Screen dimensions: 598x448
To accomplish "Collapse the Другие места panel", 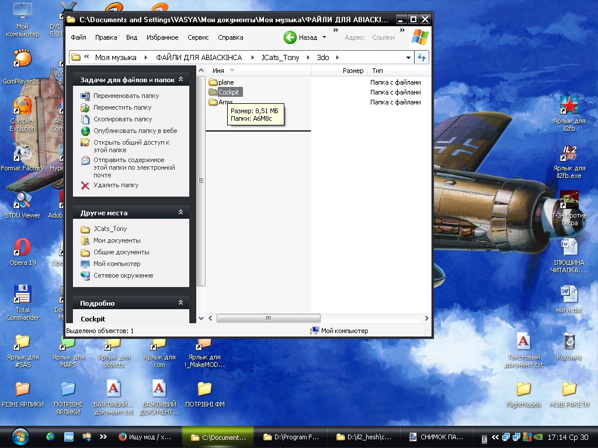I will pyautogui.click(x=180, y=213).
